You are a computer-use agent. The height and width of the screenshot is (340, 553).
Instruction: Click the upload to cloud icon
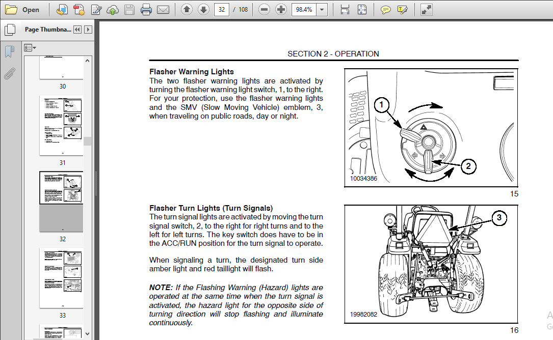113,10
